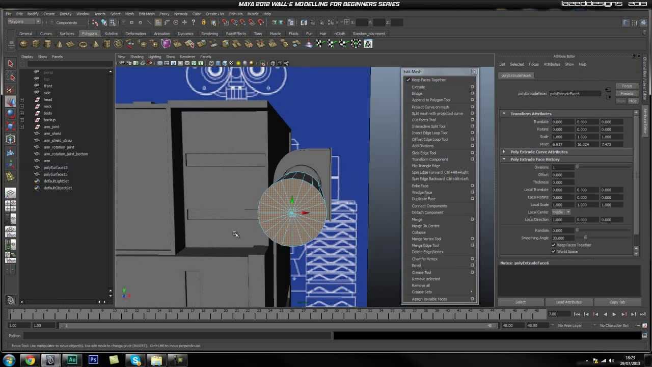The width and height of the screenshot is (652, 367).
Task: Expand Poly Extrude Curve Attributes section
Action: point(504,152)
